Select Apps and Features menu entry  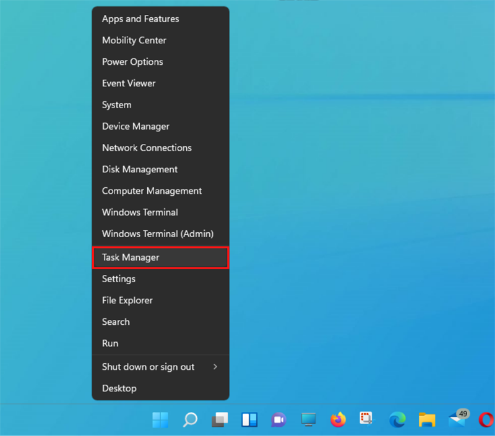(x=160, y=19)
